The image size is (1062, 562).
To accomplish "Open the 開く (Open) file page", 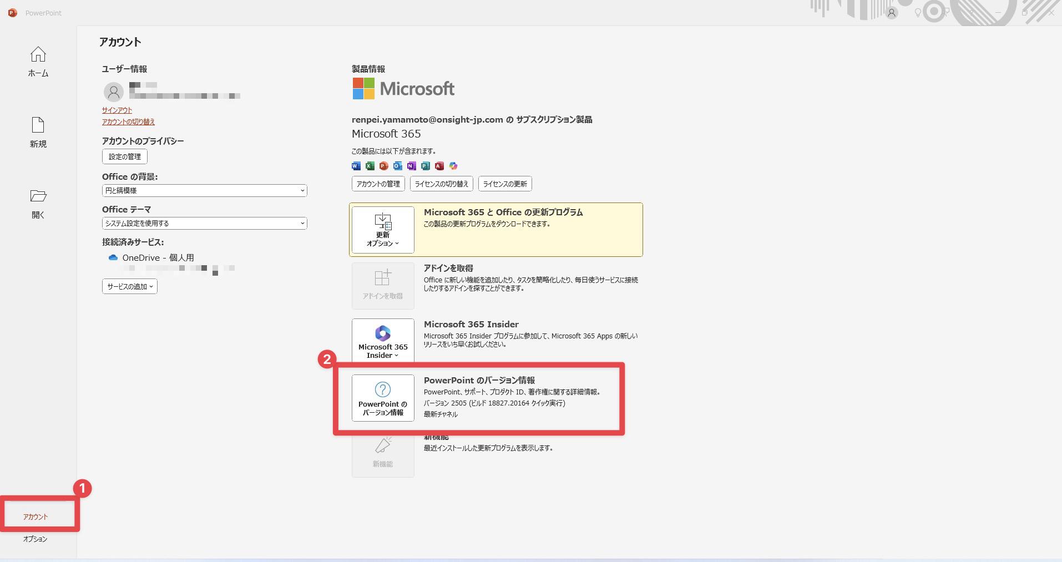I will pyautogui.click(x=38, y=204).
